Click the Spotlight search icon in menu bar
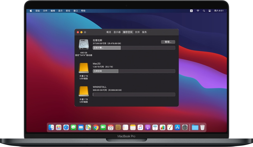The width and height of the screenshot is (253, 147). click(x=204, y=11)
